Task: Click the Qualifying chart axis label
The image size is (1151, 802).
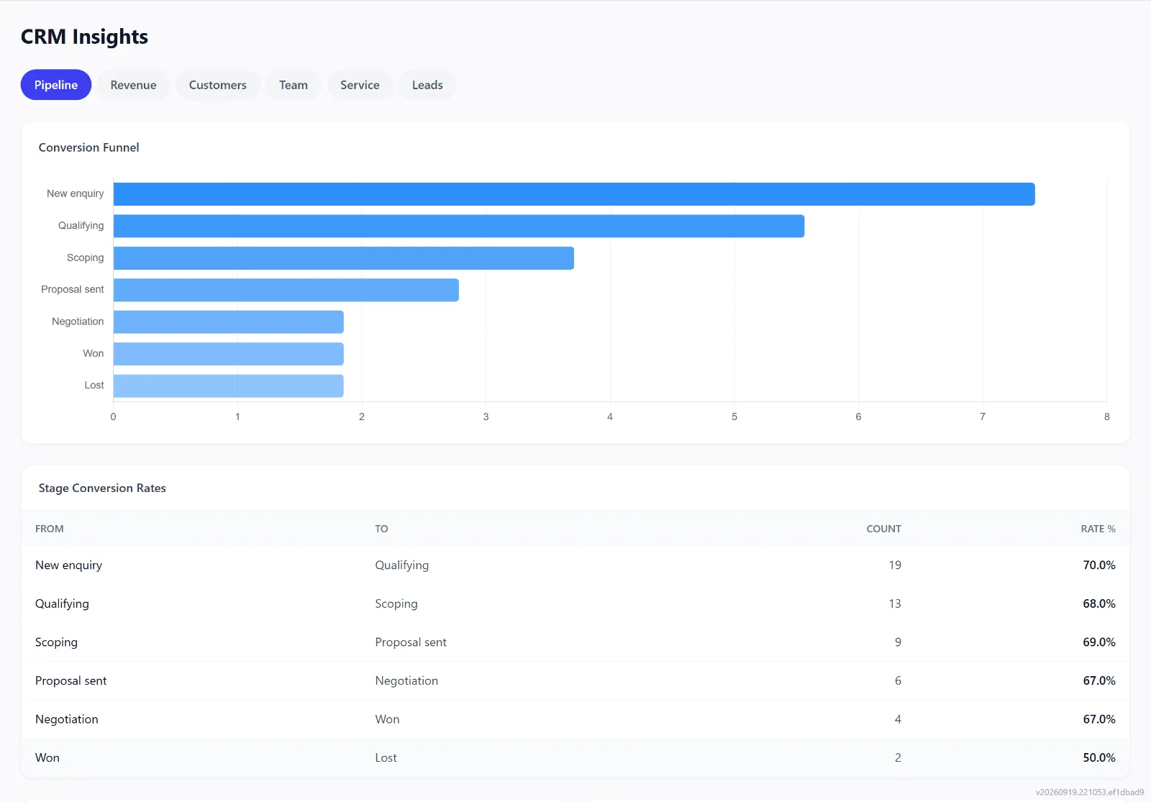Action: pyautogui.click(x=81, y=226)
